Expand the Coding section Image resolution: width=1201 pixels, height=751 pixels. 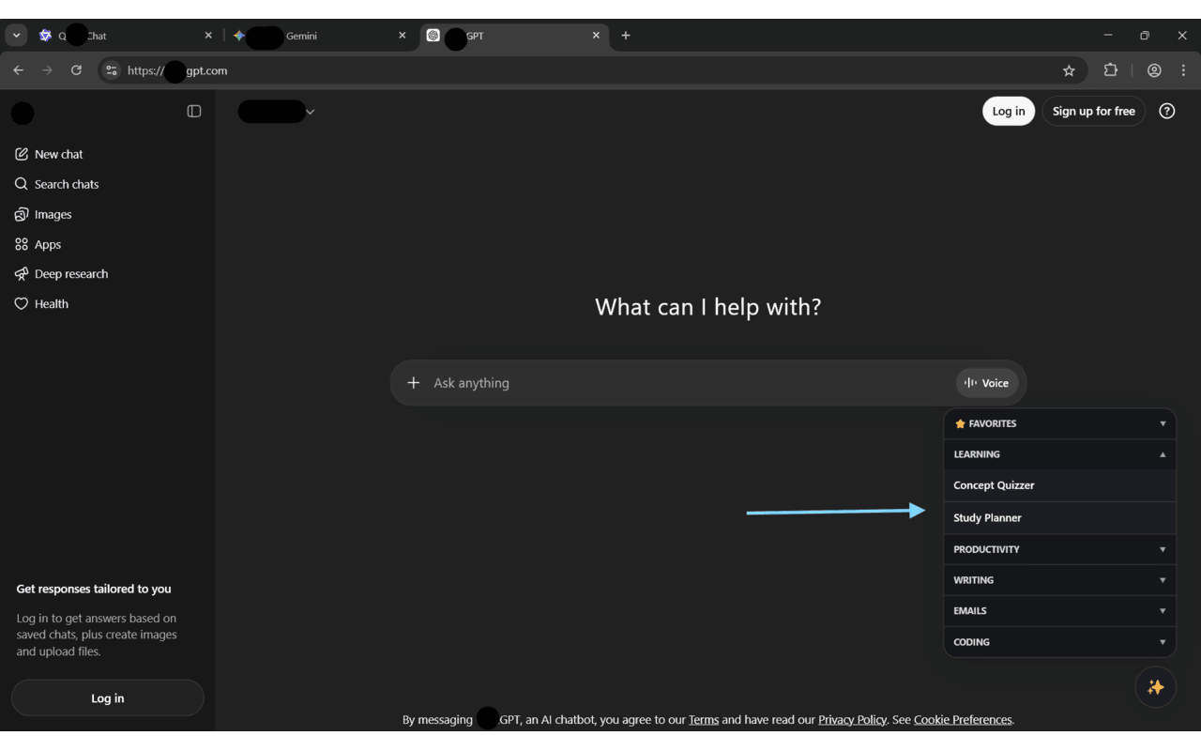1059,642
